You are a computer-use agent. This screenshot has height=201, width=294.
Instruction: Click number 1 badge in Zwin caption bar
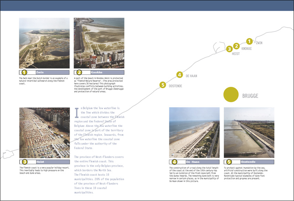point(24,72)
